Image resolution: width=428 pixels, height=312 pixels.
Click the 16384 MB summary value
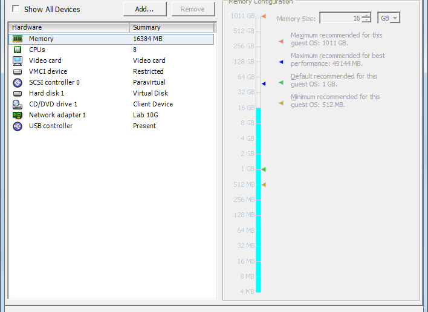coord(148,39)
